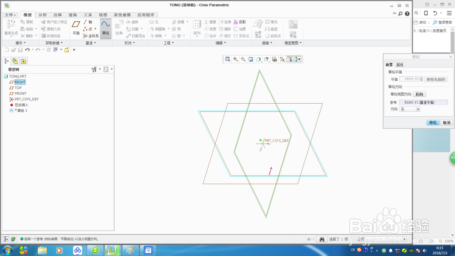The height and width of the screenshot is (256, 455).
Task: Select TOP plane in model tree
Action: click(x=18, y=88)
